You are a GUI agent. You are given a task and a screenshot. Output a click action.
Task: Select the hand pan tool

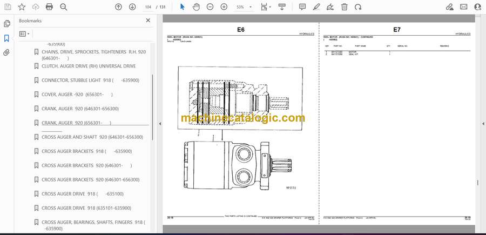click(x=196, y=7)
